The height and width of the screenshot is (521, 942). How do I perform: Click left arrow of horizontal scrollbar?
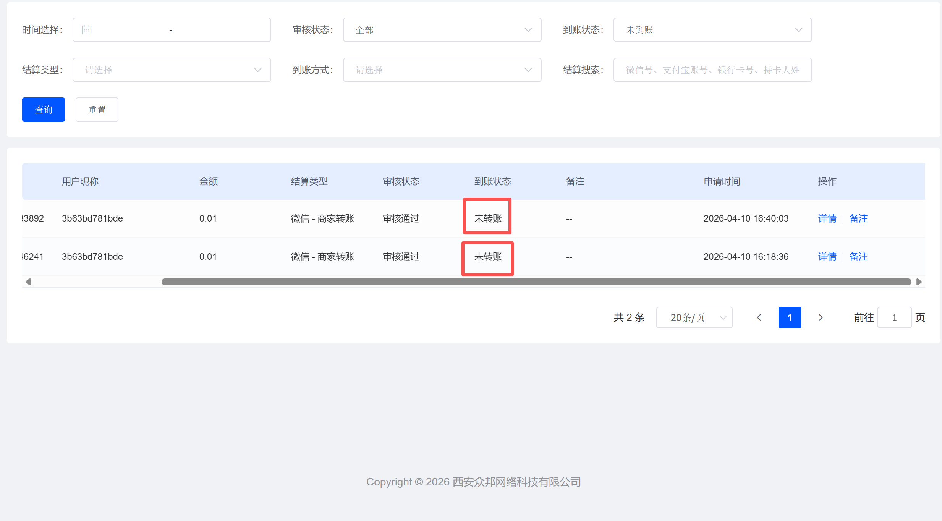pyautogui.click(x=28, y=282)
